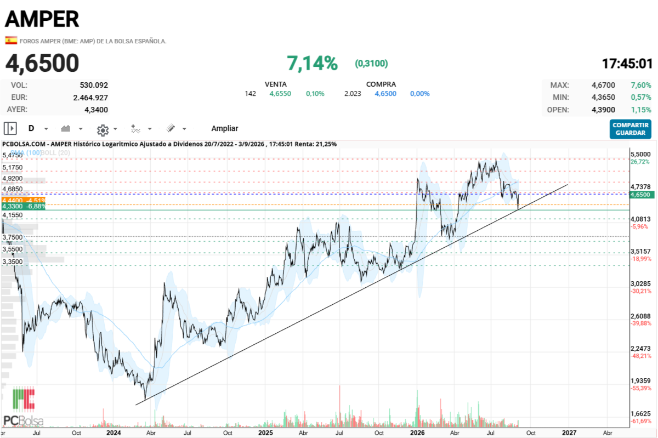
Task: Click the Compartir Guardar button
Action: pos(630,129)
